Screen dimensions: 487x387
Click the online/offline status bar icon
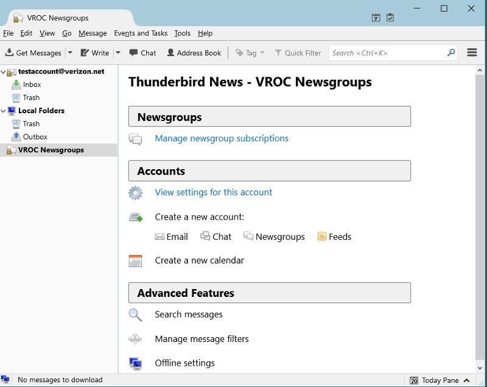coord(5,380)
